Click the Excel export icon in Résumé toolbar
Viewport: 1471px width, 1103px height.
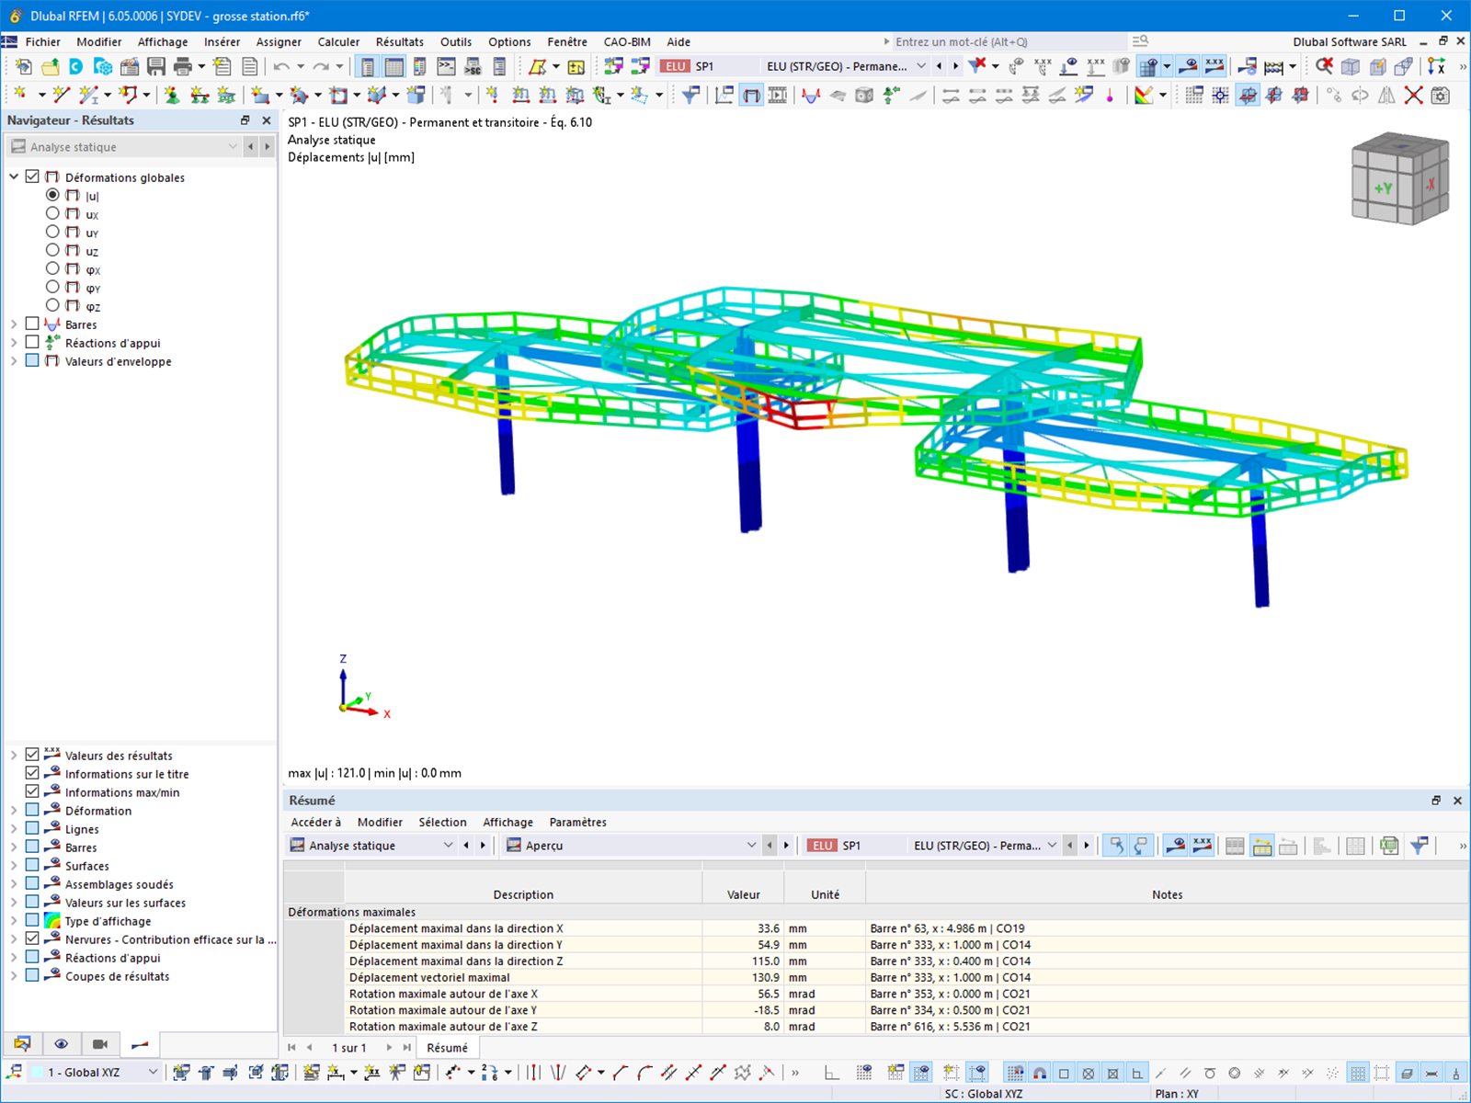[1389, 846]
